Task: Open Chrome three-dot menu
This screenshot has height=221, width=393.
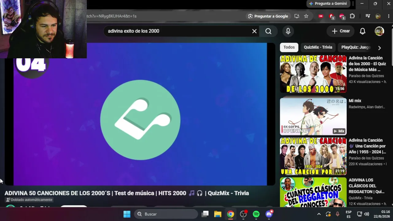Action: 388,16
